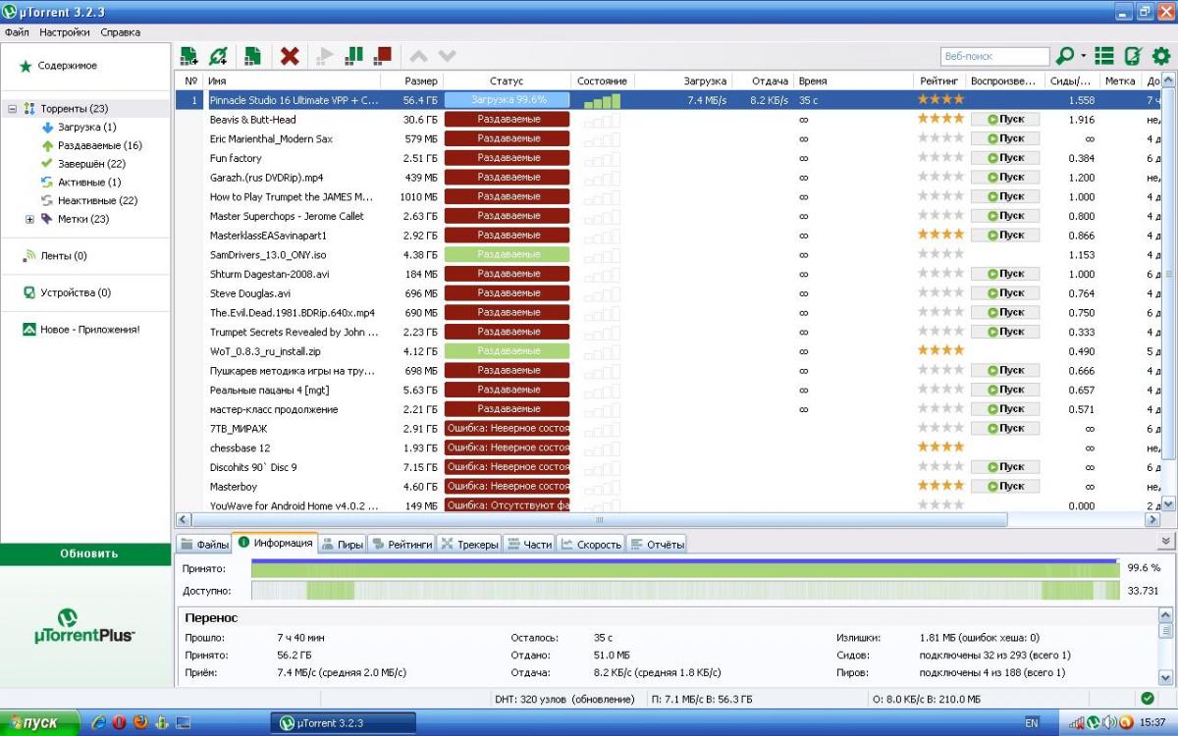Open the Настройки menu
The width and height of the screenshot is (1178, 736).
coord(65,32)
